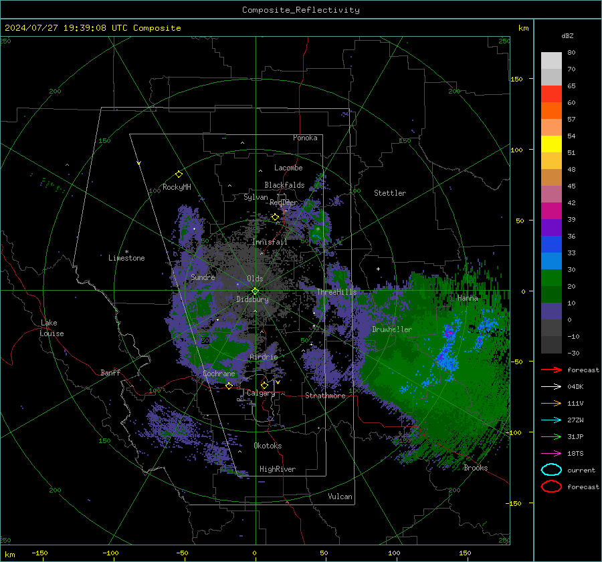Select the Olds label
Image resolution: width=602 pixels, height=562 pixels.
[x=255, y=279]
